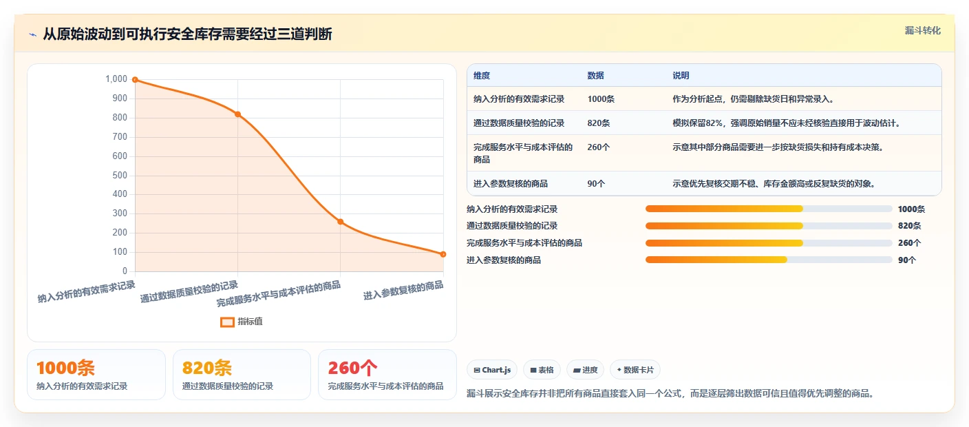Click x-axis label 通过数据质量校验的记录
Image resolution: width=969 pixels, height=427 pixels.
click(x=189, y=291)
